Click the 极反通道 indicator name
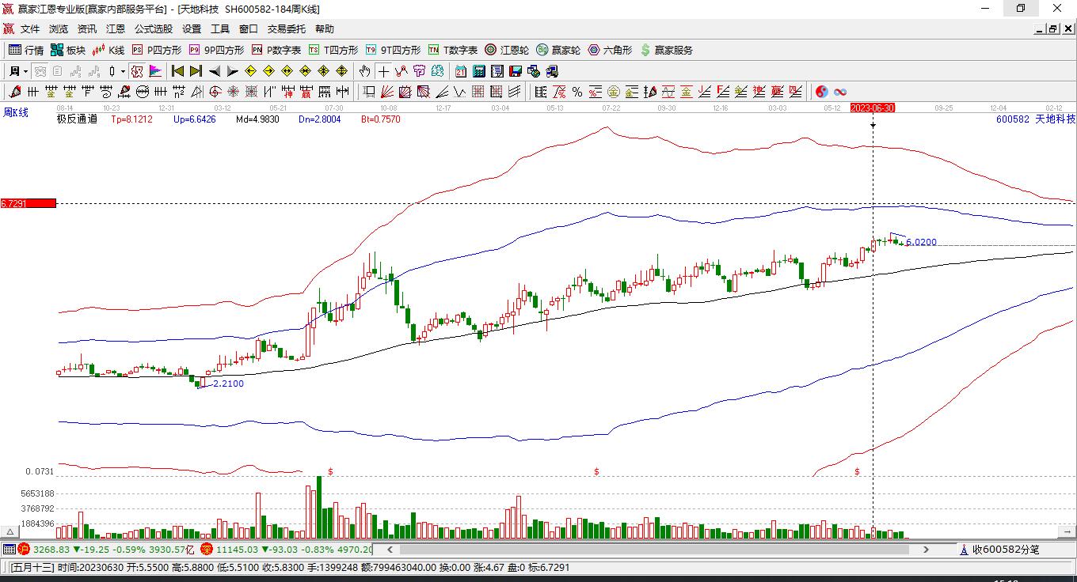Viewport: 1077px width, 582px height. tap(77, 119)
